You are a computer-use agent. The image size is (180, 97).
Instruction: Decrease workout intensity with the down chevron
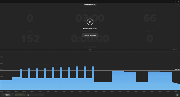pos(3,95)
